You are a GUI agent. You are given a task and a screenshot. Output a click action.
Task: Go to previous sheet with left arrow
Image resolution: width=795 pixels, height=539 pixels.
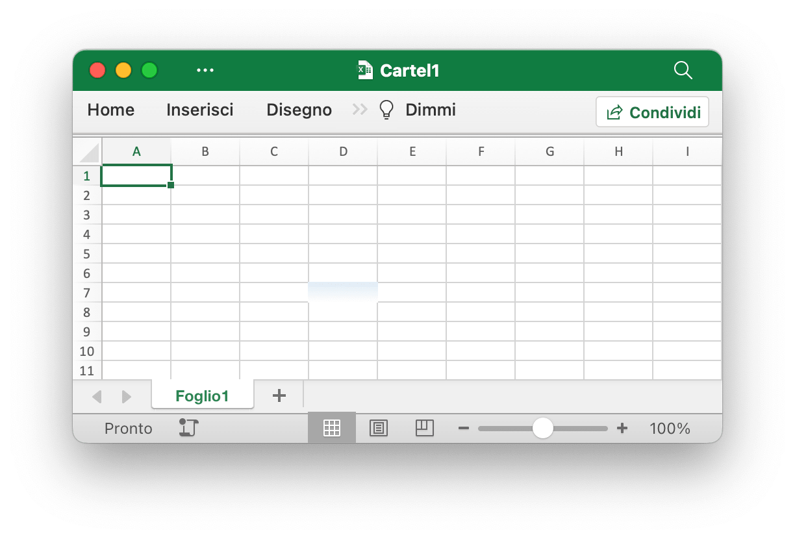(97, 396)
